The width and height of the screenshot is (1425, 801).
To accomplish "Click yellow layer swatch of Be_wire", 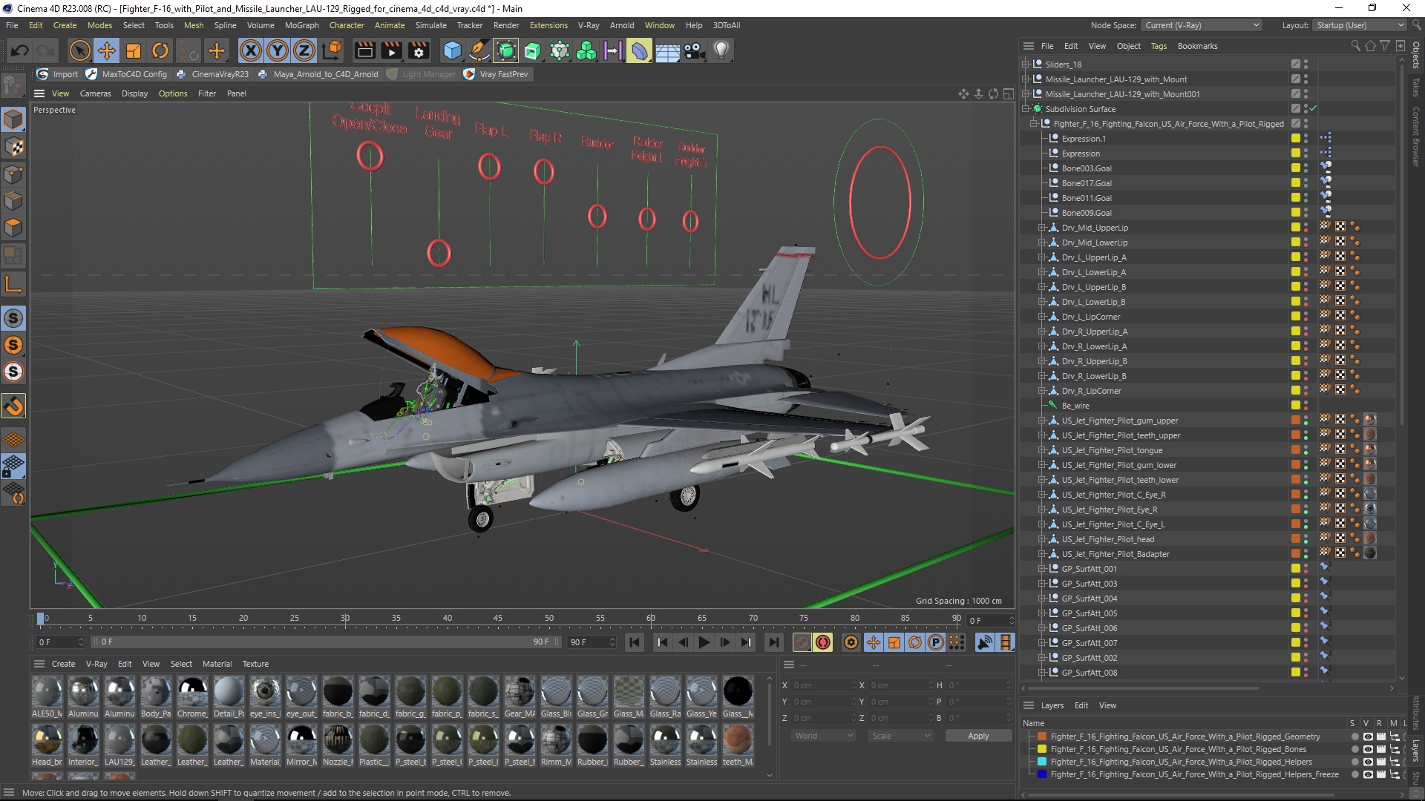I will point(1296,406).
